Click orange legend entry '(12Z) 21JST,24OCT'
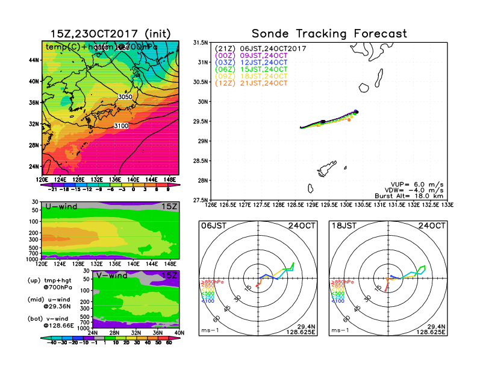477x369 pixels. 251,83
